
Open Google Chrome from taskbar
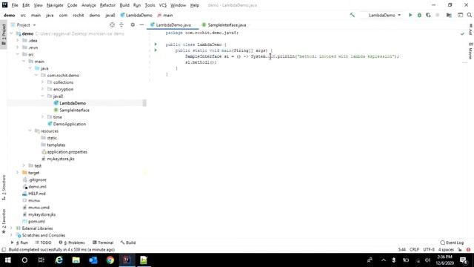click(110, 260)
